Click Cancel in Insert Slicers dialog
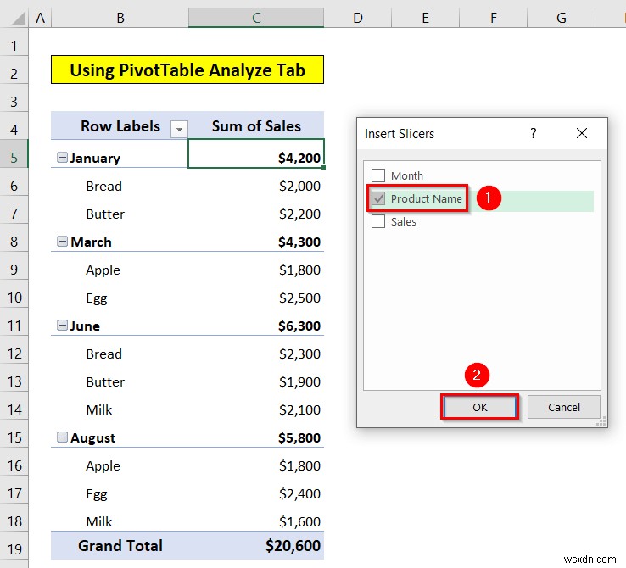 (x=564, y=407)
